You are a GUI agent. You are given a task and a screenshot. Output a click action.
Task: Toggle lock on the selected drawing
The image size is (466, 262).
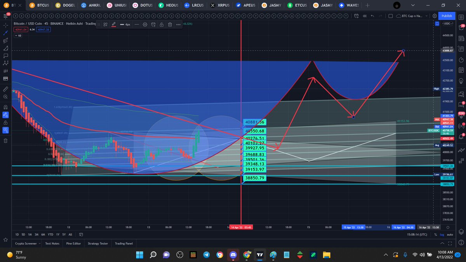(x=161, y=24)
